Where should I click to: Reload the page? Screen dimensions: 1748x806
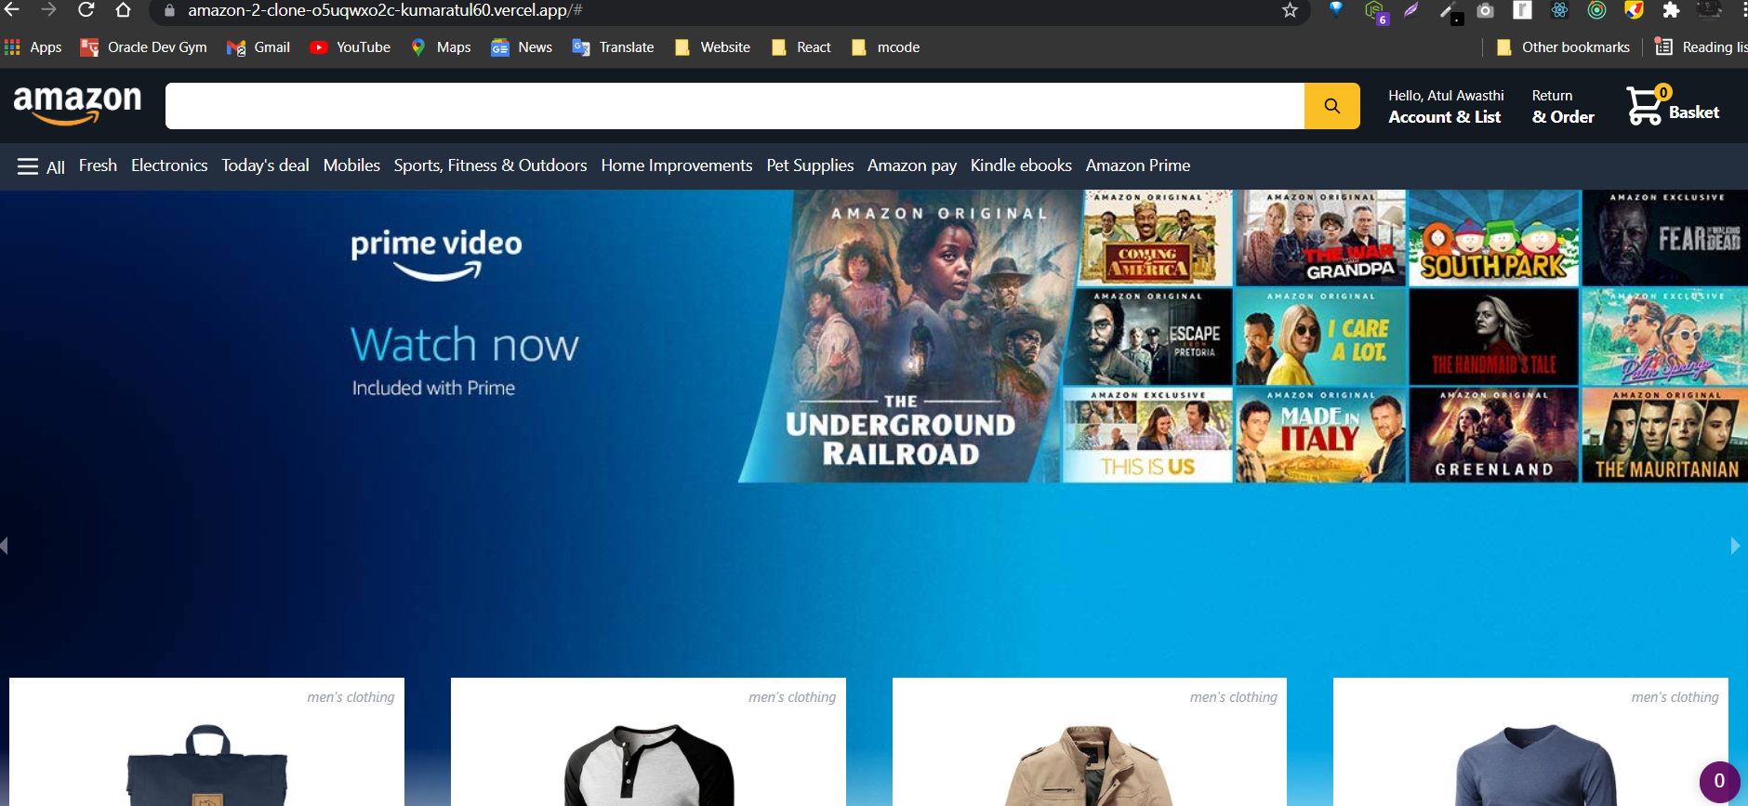click(x=86, y=10)
